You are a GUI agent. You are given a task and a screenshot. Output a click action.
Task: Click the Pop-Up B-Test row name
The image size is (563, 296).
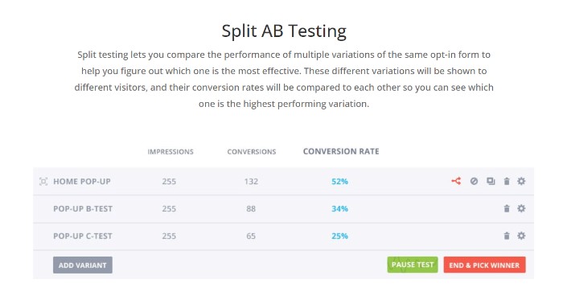pyautogui.click(x=83, y=208)
